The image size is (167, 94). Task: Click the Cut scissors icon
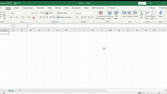point(4,12)
